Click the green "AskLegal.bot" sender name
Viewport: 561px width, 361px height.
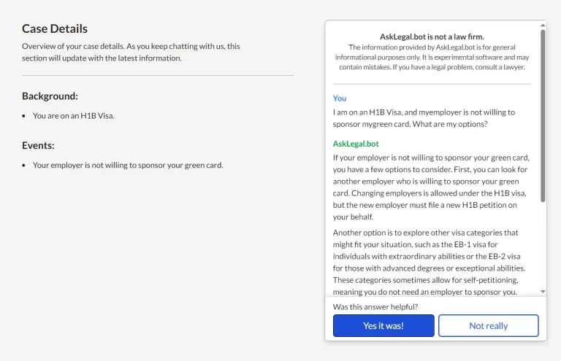pyautogui.click(x=356, y=144)
